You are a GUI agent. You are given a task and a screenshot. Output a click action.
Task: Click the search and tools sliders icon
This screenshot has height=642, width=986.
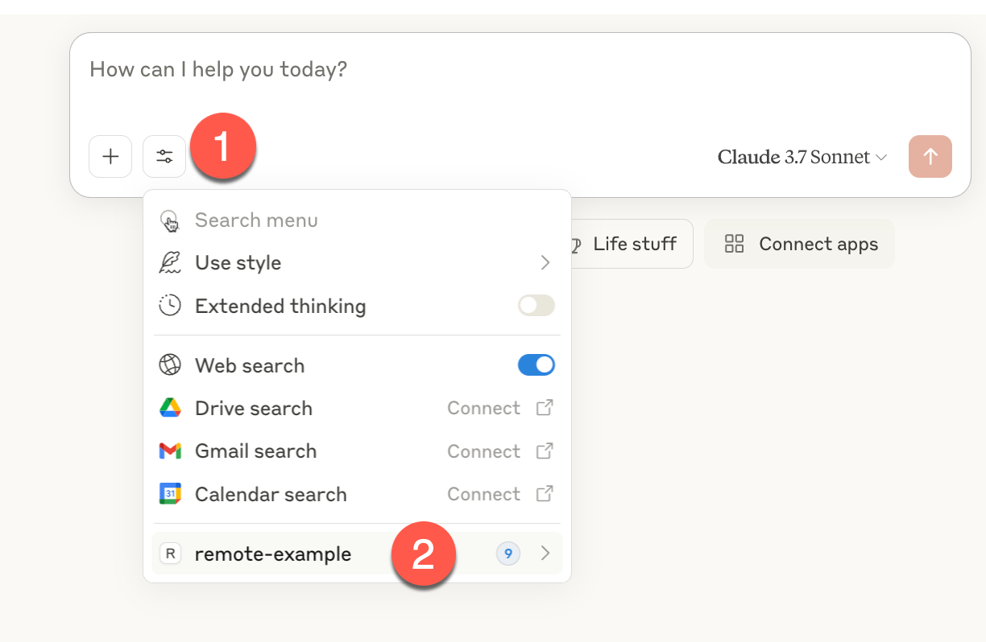tap(164, 156)
